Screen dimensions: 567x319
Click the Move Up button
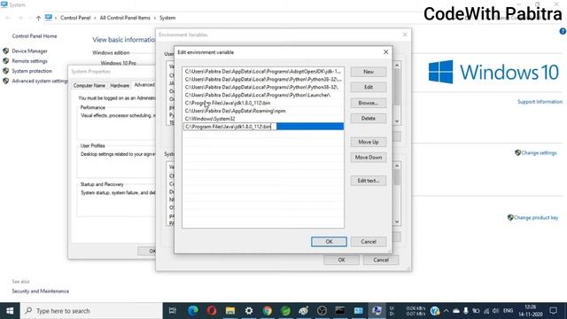tap(369, 142)
